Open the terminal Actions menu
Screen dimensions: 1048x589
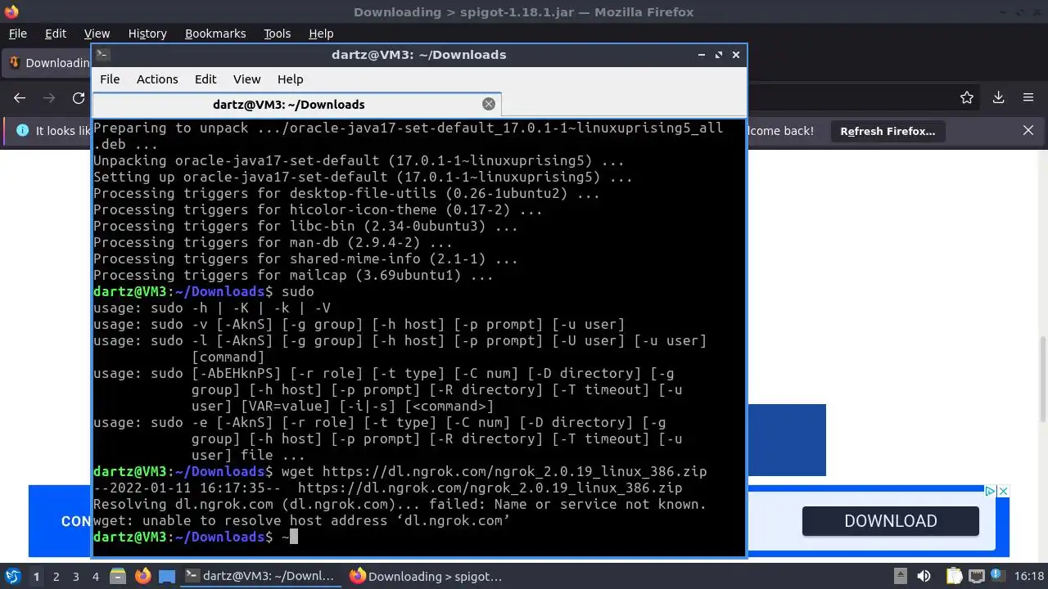click(157, 79)
